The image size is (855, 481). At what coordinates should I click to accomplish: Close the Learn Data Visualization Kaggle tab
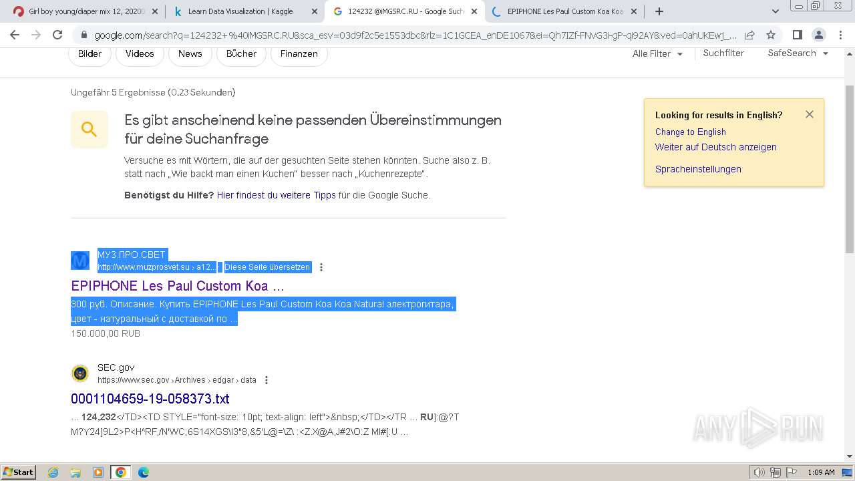313,11
